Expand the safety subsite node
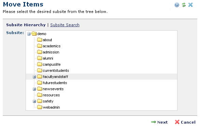 tap(34, 101)
